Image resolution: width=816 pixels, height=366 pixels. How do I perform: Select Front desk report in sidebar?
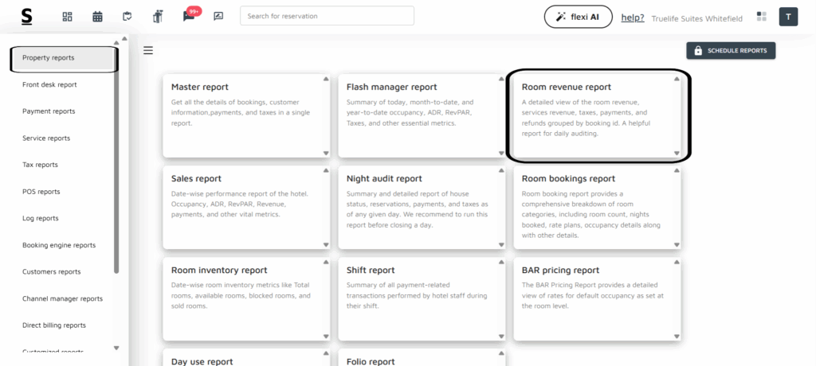49,84
